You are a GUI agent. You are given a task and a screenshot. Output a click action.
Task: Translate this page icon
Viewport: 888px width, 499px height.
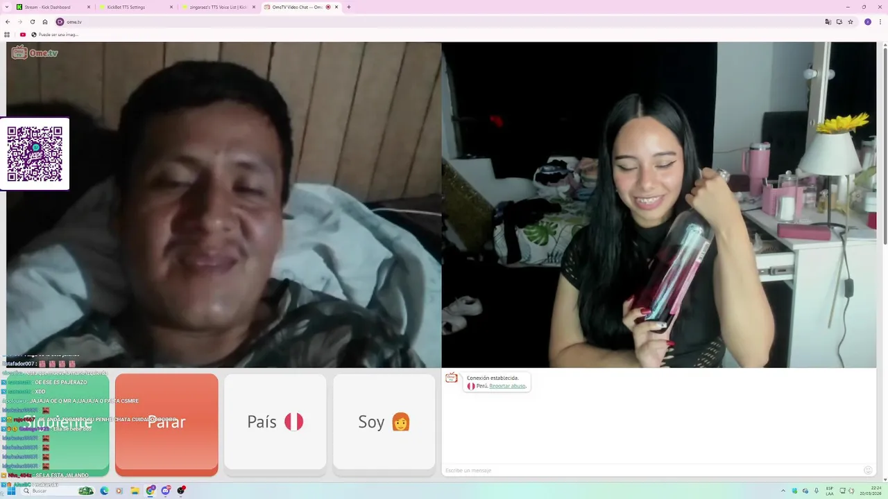[x=828, y=21]
